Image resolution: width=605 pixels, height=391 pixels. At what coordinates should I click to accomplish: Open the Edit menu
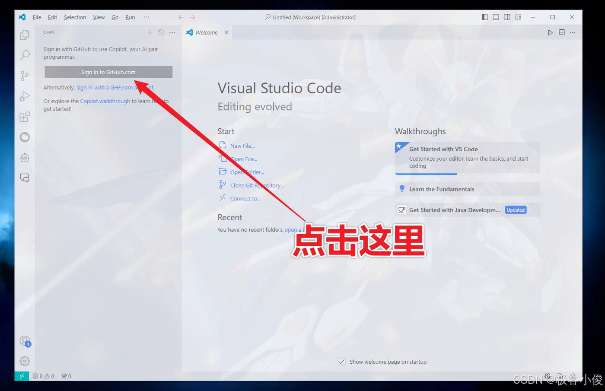point(52,17)
